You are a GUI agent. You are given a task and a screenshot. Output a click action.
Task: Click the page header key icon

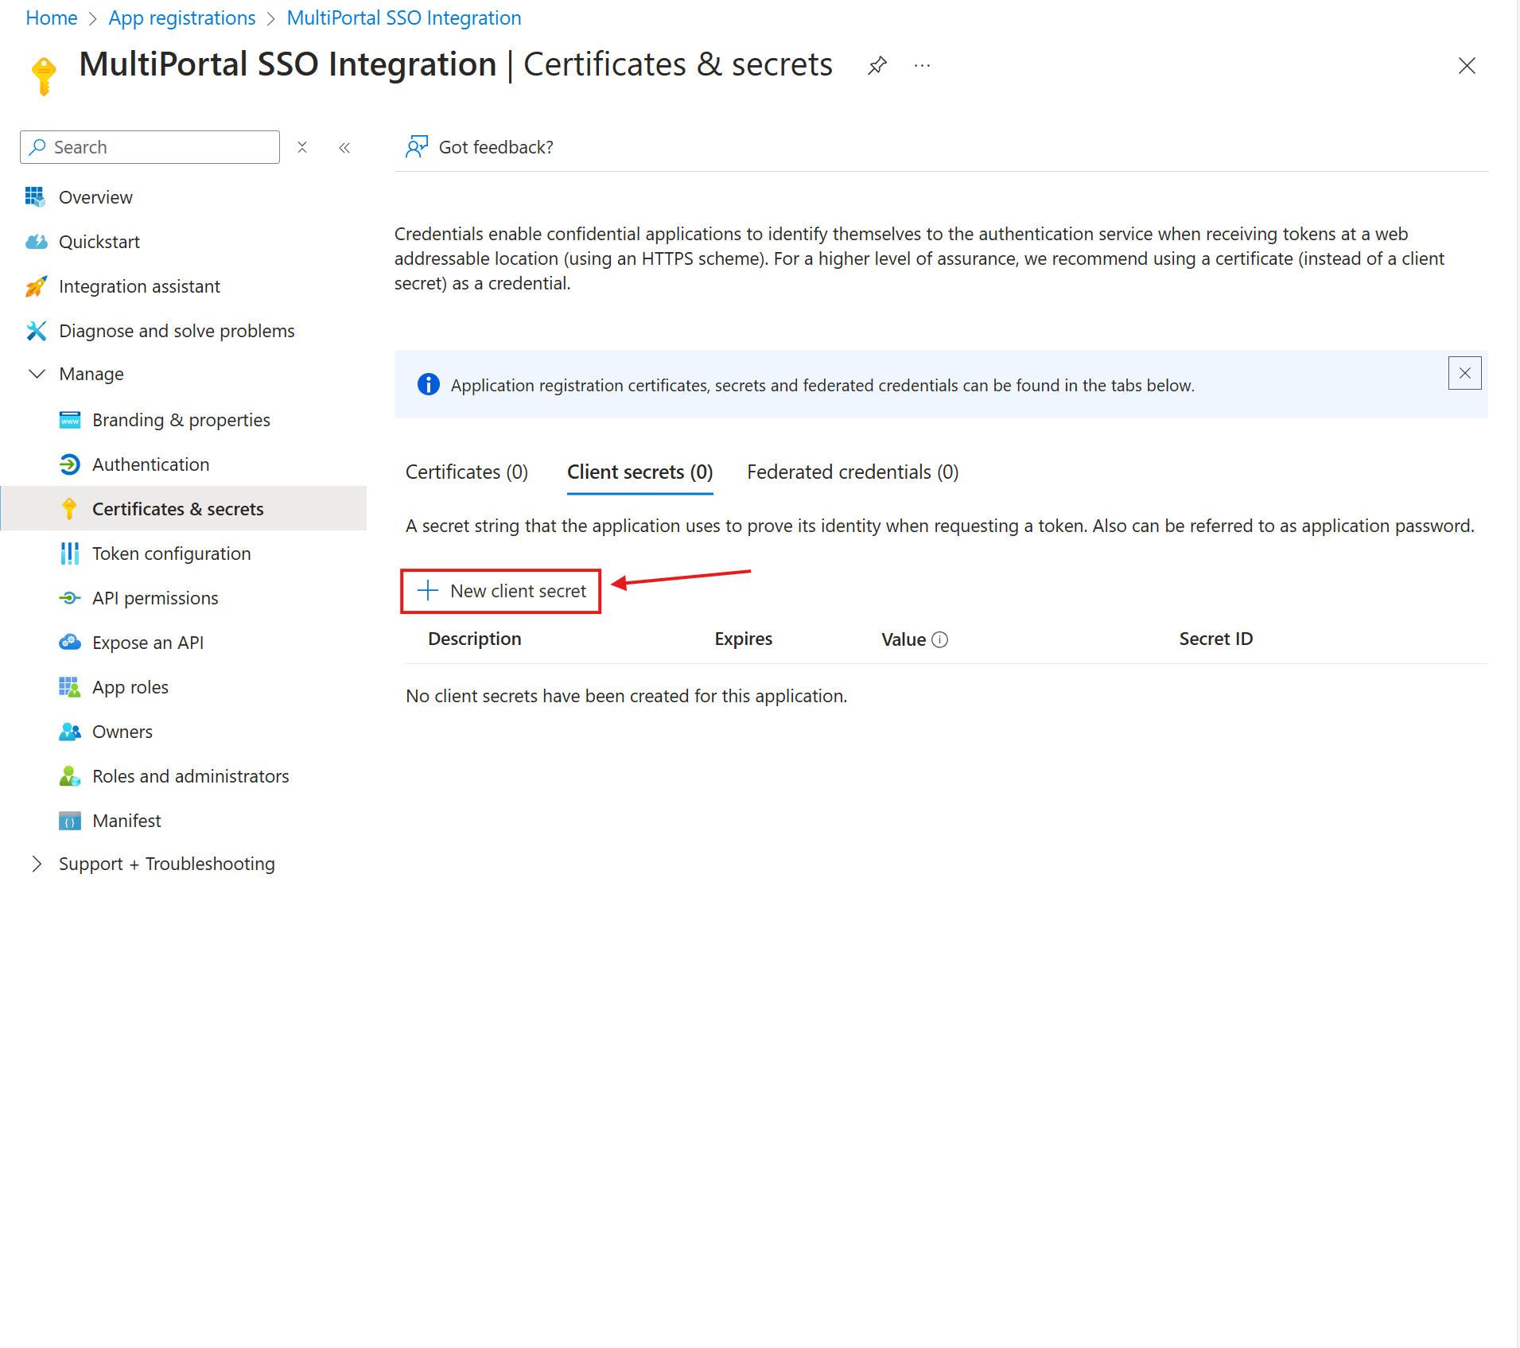[45, 76]
